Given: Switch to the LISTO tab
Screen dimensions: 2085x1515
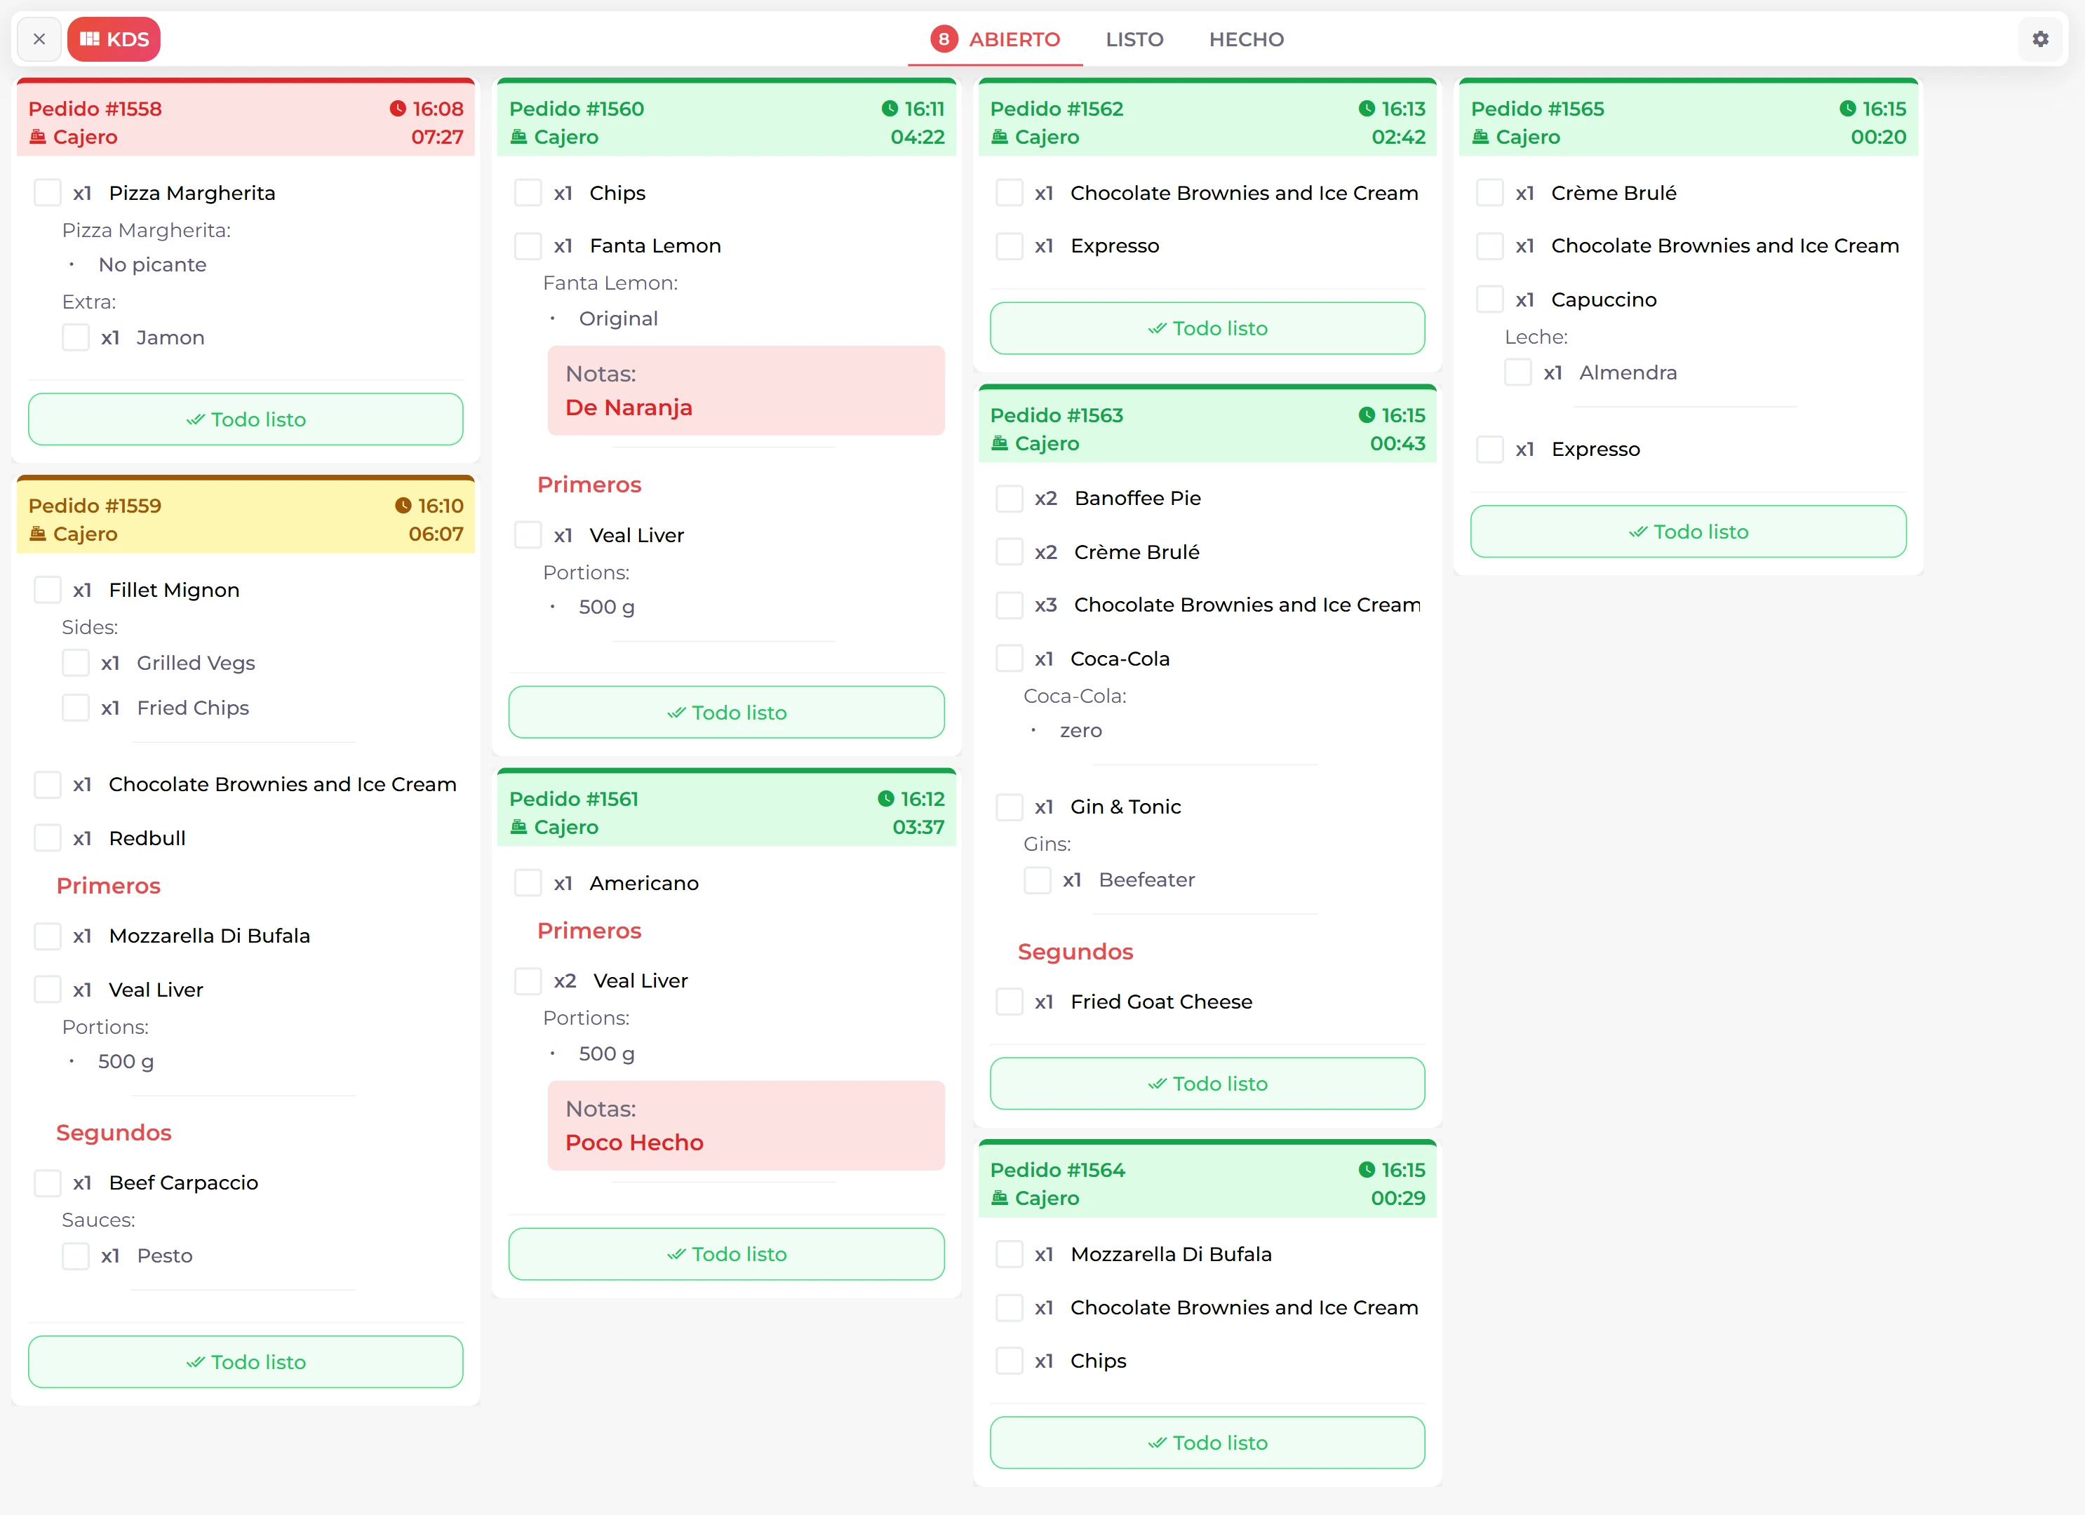Looking at the screenshot, I should pyautogui.click(x=1134, y=39).
